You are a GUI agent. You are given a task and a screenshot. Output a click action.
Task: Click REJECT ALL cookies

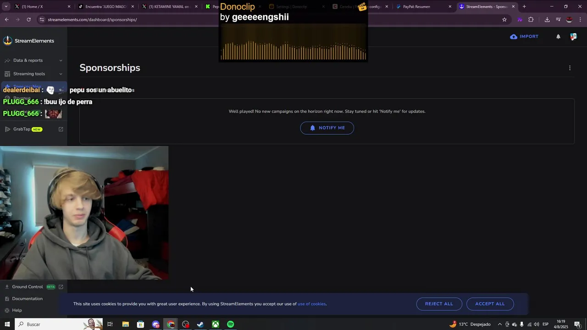coord(439,304)
